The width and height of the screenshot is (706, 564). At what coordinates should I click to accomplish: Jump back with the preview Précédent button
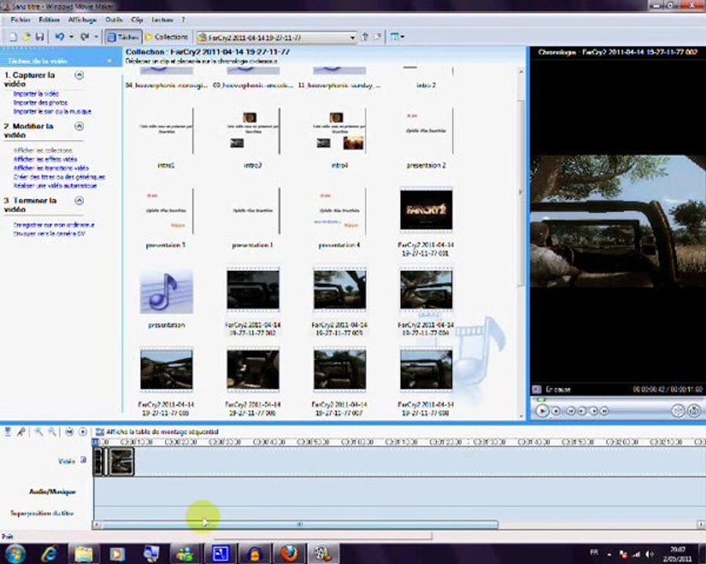[570, 410]
